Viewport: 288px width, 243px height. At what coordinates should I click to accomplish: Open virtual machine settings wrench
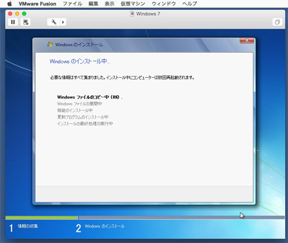(54, 22)
